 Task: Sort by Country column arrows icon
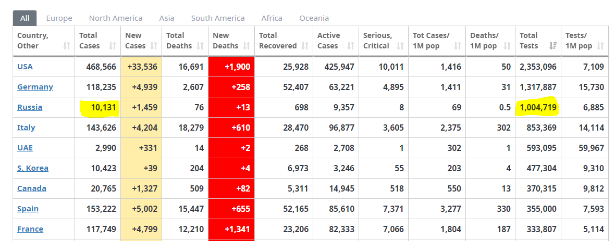point(67,46)
